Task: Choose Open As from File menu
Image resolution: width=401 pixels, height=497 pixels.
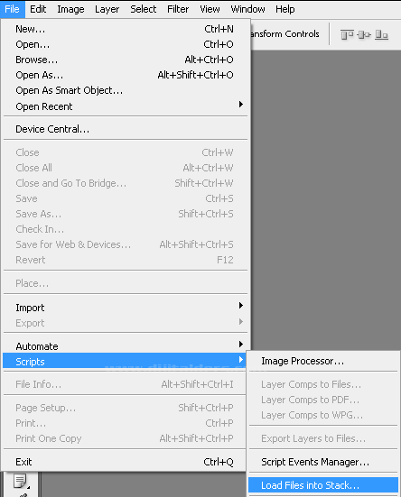Action: 126,75
